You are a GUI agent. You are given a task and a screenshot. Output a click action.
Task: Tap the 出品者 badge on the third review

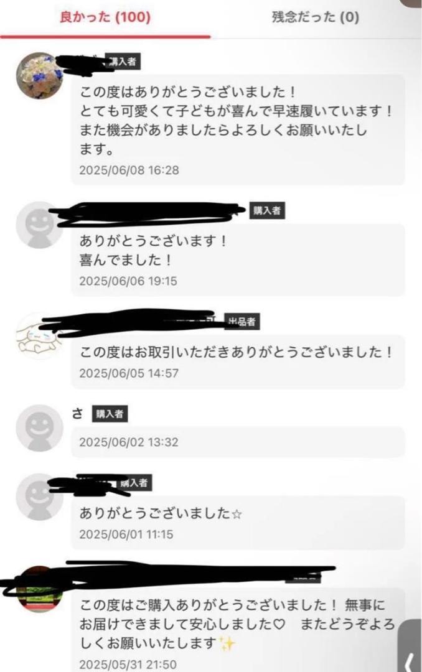(242, 322)
